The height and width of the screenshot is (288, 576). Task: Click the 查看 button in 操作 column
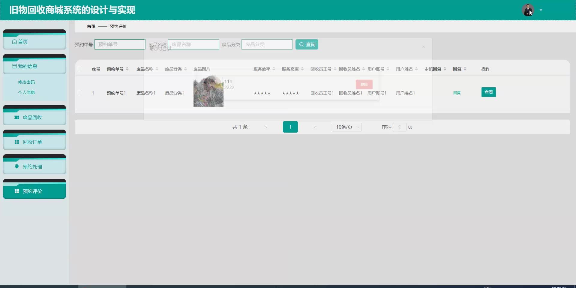(489, 92)
